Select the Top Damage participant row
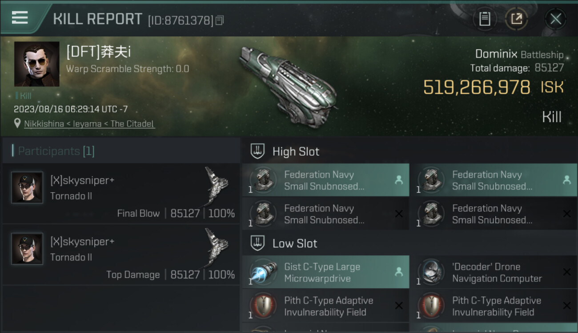Screen dimensions: 578x333 click(121, 255)
